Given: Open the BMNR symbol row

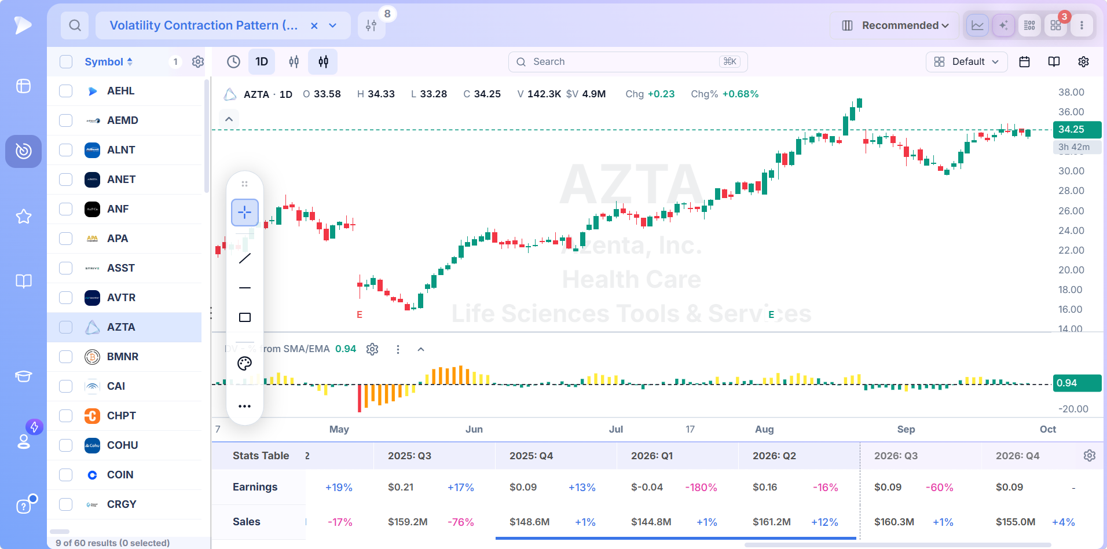Looking at the screenshot, I should click(x=124, y=357).
